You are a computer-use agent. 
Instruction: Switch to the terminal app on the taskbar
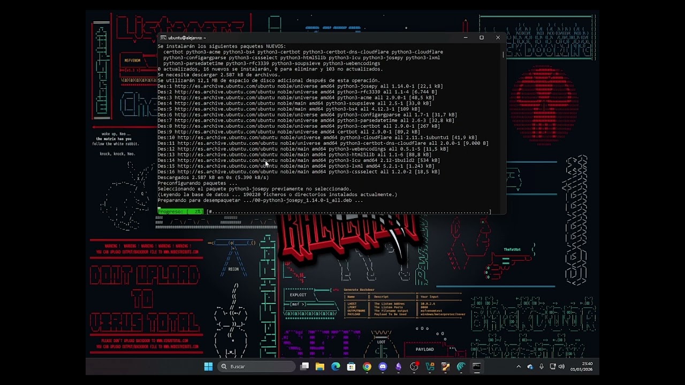pyautogui.click(x=476, y=366)
